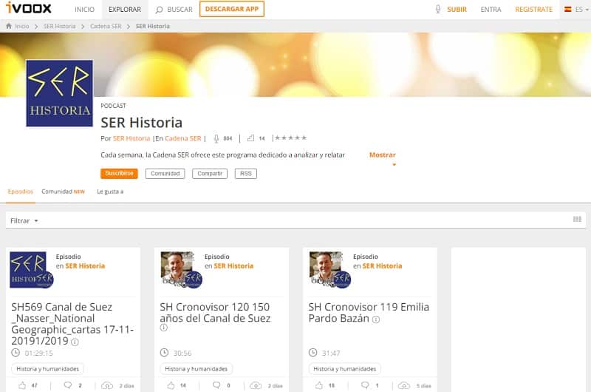Open comments icon on Cronovisor 119 card

[365, 385]
